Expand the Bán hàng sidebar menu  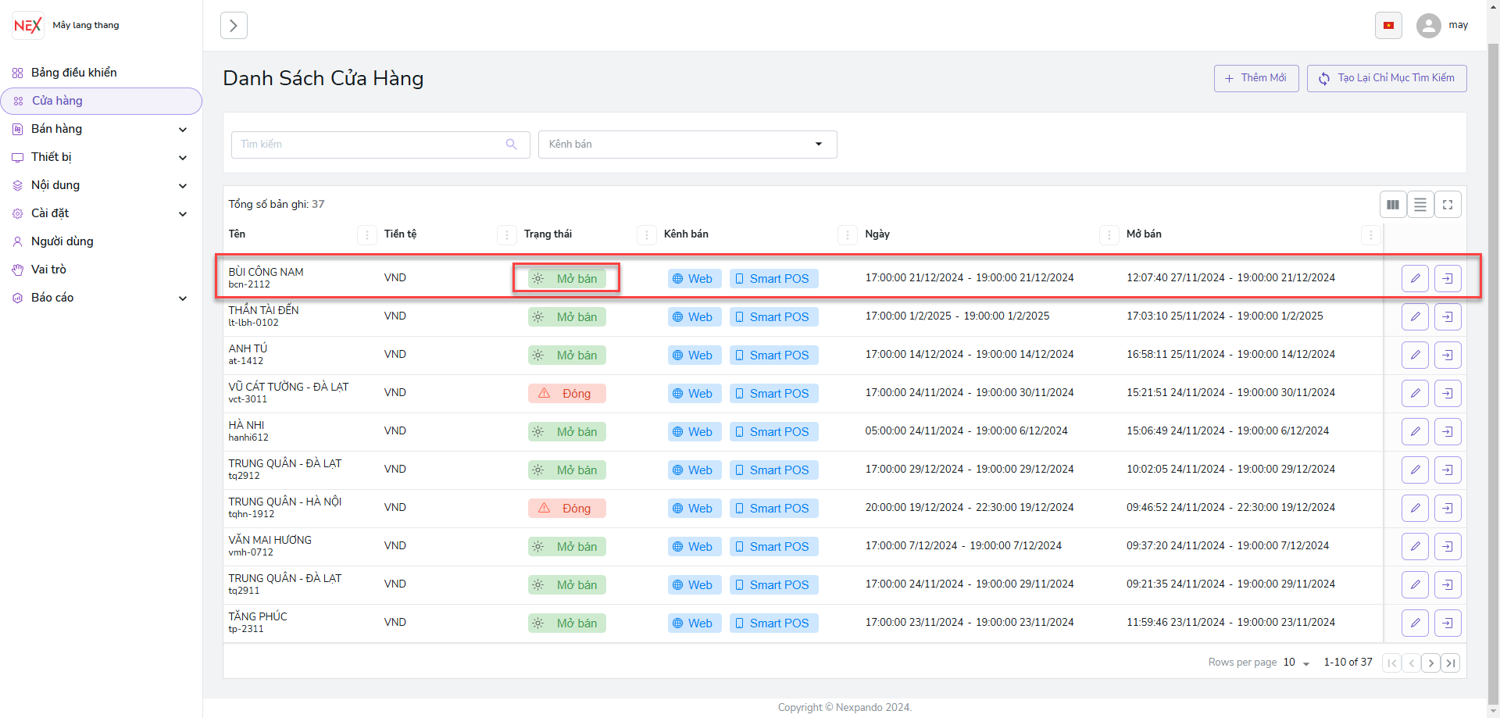coord(101,129)
